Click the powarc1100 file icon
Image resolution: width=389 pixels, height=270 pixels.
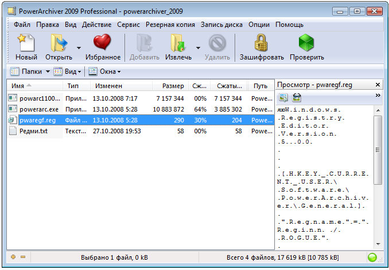coord(13,98)
